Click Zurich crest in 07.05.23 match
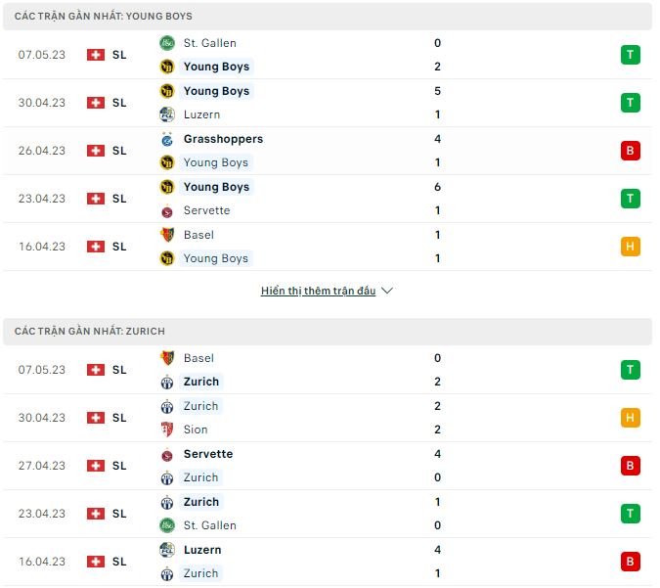 (x=166, y=382)
